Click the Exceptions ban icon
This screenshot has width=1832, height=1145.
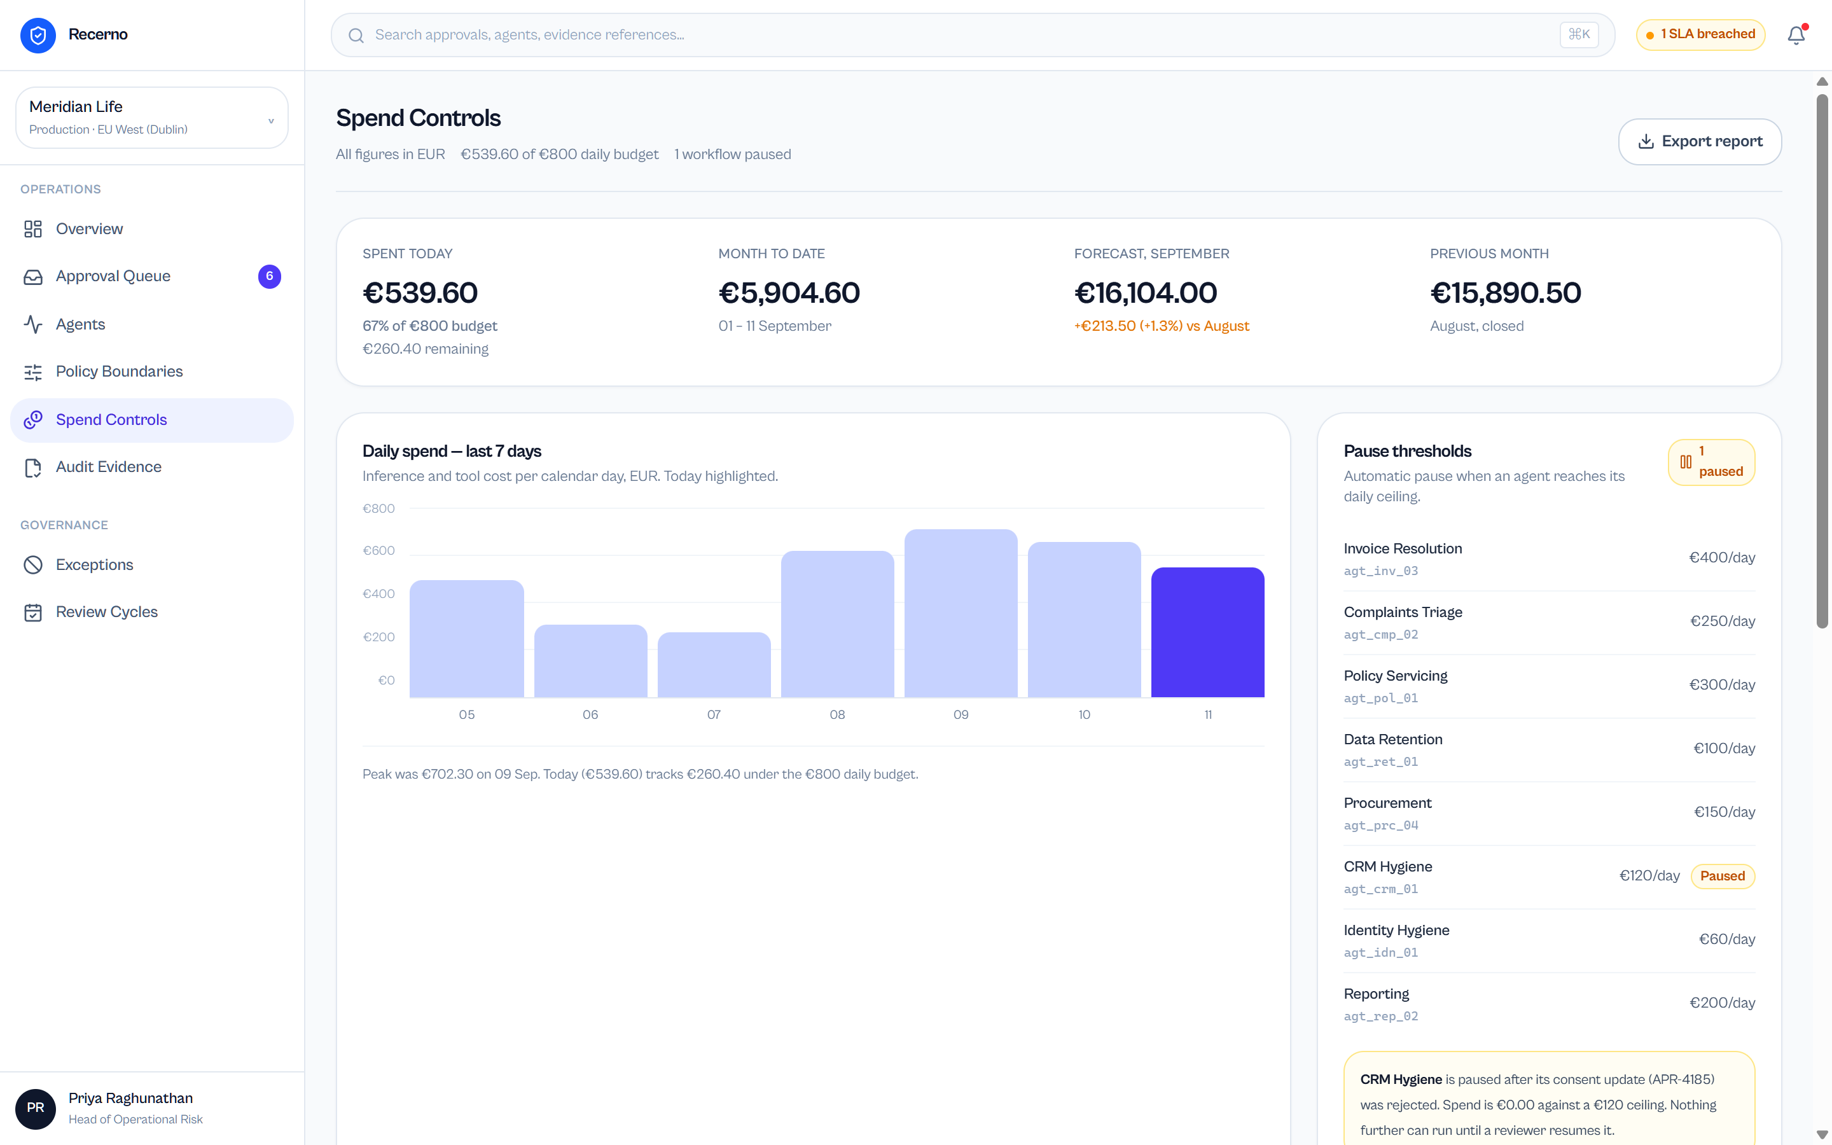pos(32,565)
